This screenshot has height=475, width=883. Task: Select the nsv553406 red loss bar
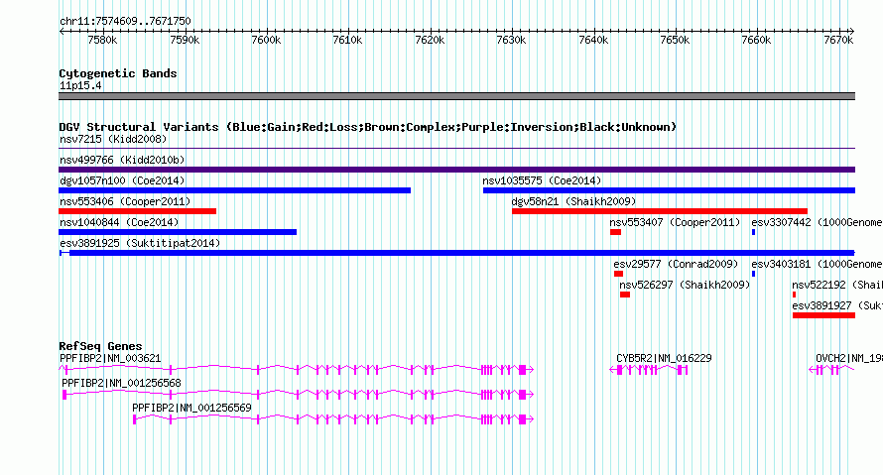(137, 211)
